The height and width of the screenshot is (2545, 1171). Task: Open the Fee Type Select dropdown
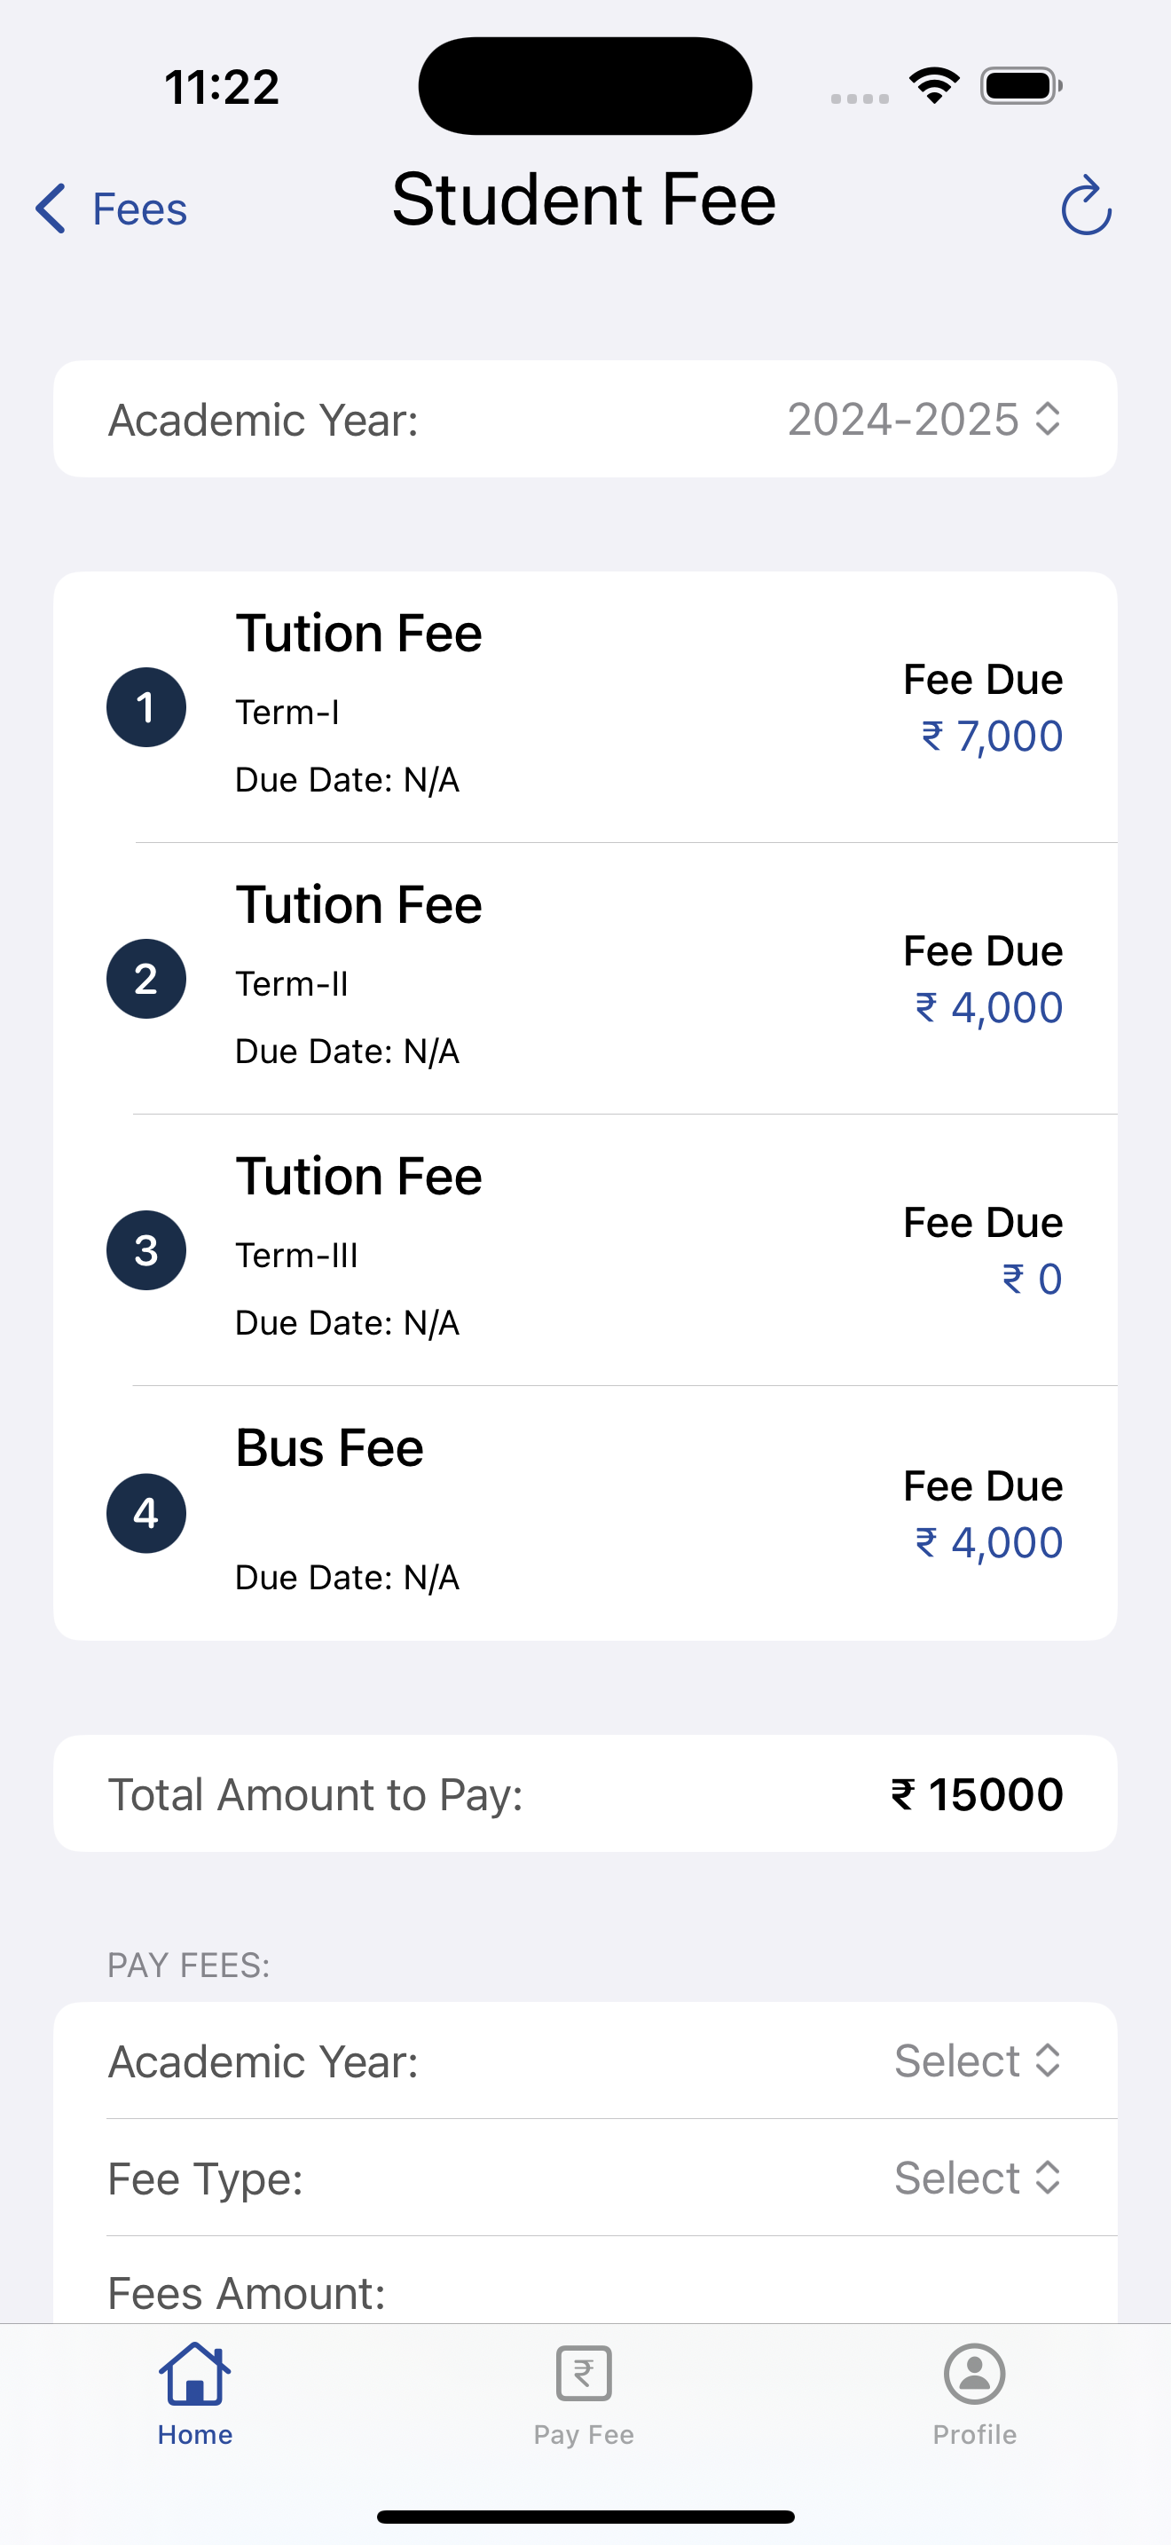[978, 2178]
